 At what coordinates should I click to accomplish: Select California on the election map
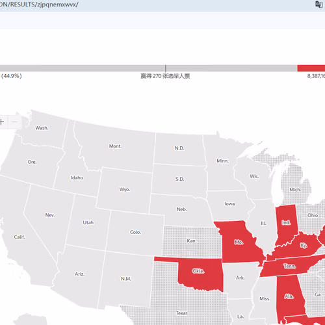coord(19,237)
